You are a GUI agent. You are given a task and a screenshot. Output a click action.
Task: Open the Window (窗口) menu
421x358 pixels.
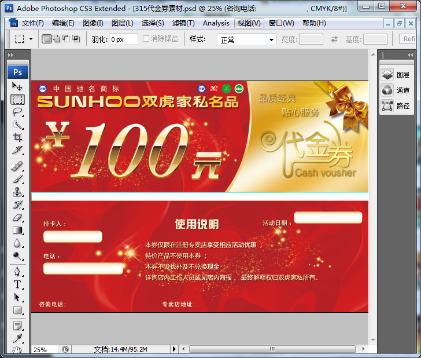click(x=282, y=23)
